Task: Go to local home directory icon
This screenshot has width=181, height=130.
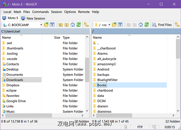Action: (x=73, y=24)
